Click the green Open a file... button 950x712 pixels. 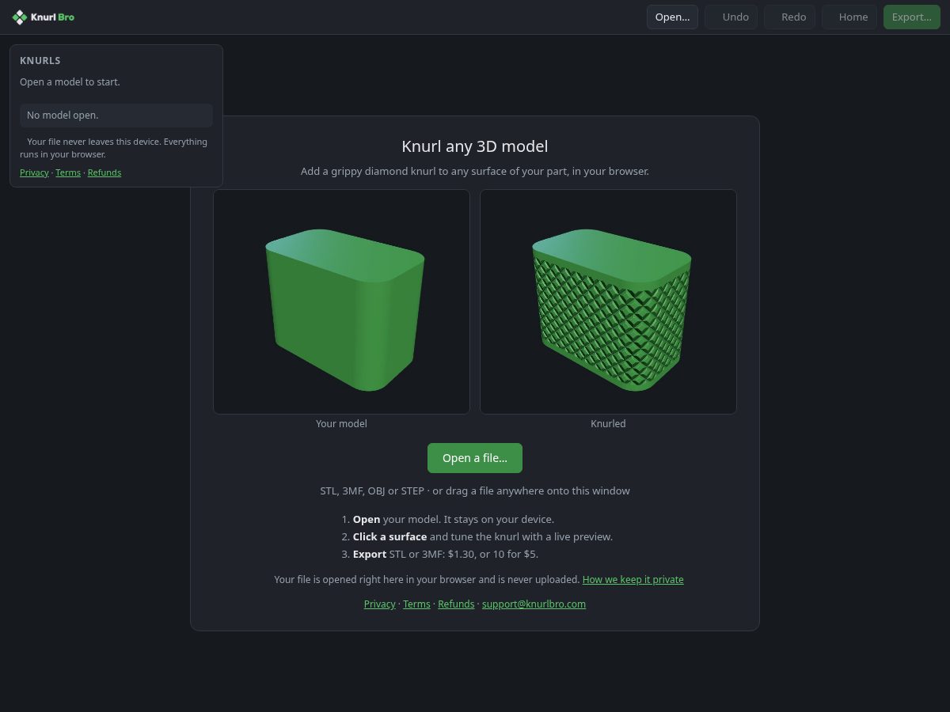click(x=475, y=458)
